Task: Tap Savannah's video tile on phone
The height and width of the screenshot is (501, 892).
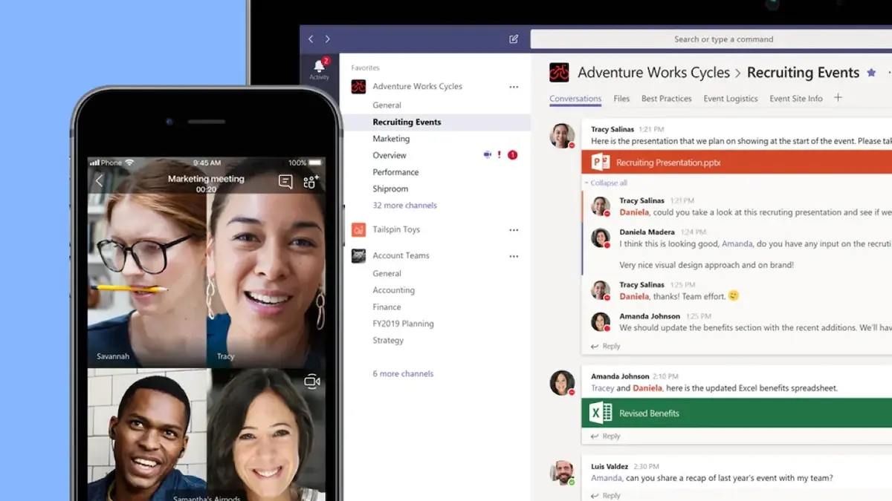Action: pos(147,263)
